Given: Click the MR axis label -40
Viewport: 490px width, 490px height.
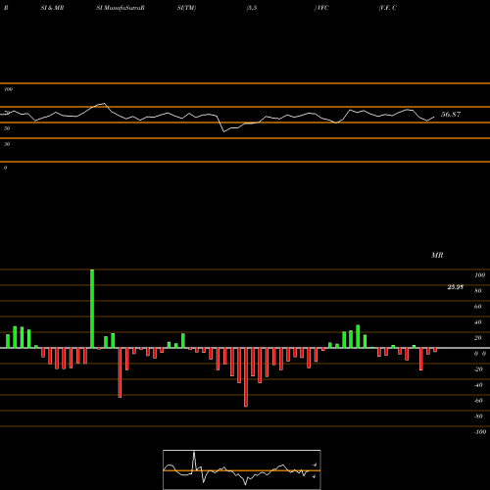Looking at the screenshot, I should coord(478,385).
